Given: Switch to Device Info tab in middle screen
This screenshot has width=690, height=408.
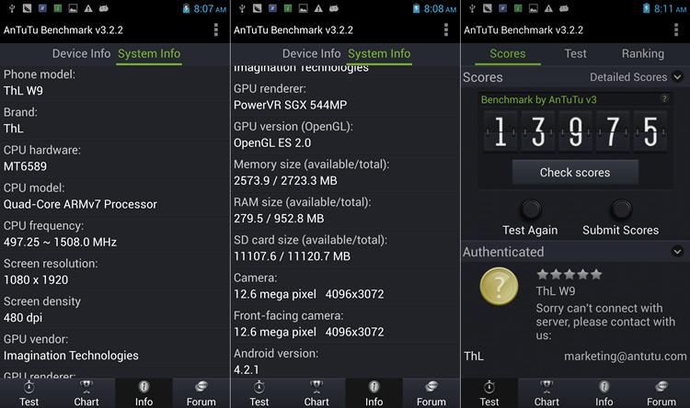Looking at the screenshot, I should (312, 53).
